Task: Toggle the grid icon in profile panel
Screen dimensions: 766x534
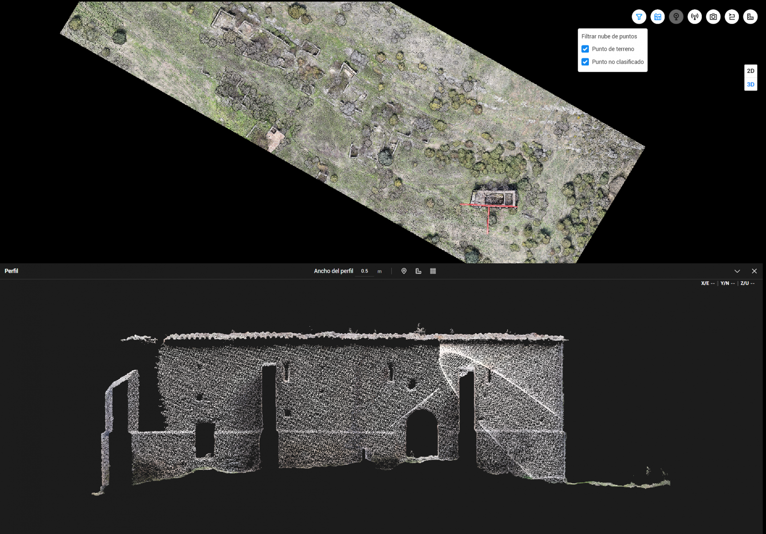Action: click(433, 271)
